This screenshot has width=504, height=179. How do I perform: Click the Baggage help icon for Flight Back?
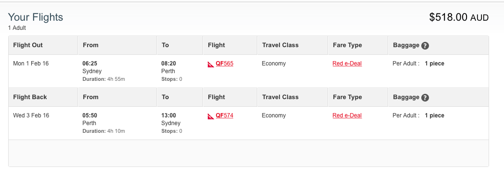coord(425,98)
